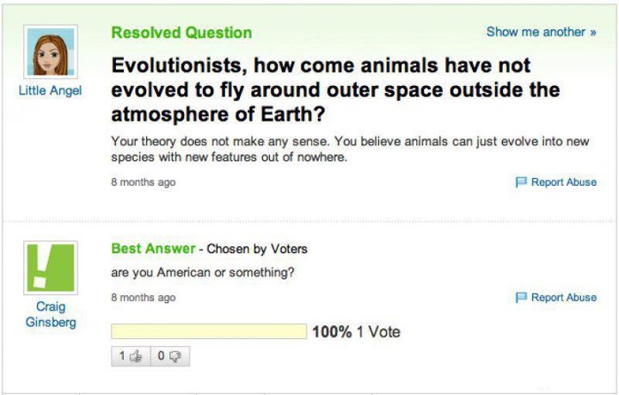619x395 pixels.
Task: Open Little Angel's avatar picture
Action: click(51, 52)
